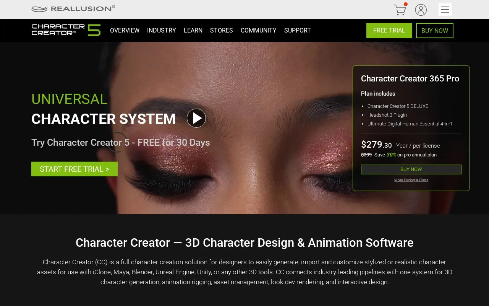489x306 pixels.
Task: Click the Character Creator 365 Pro heading
Action: click(410, 78)
